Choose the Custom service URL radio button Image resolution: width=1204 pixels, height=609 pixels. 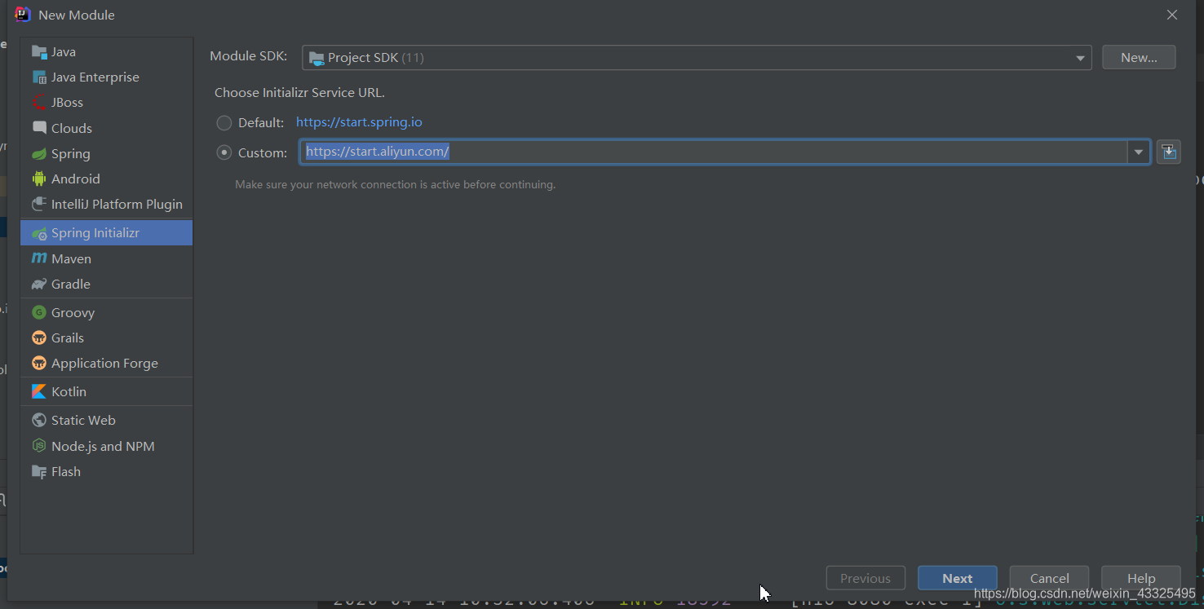click(224, 152)
